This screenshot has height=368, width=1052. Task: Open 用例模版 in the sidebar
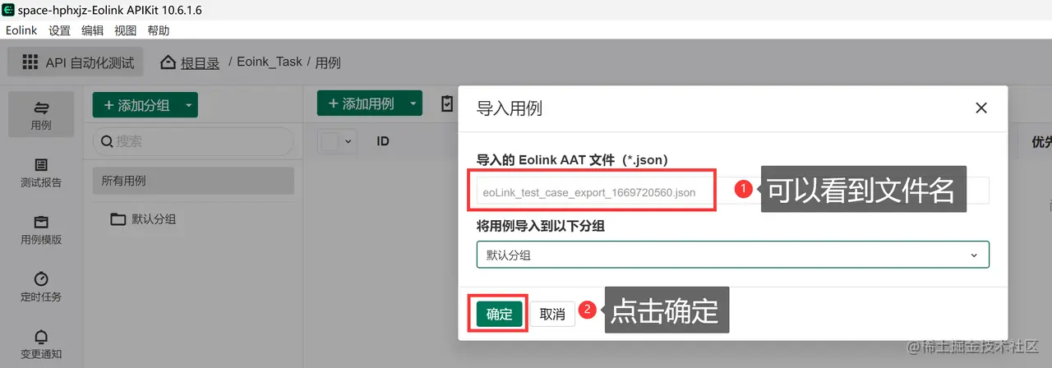point(41,230)
